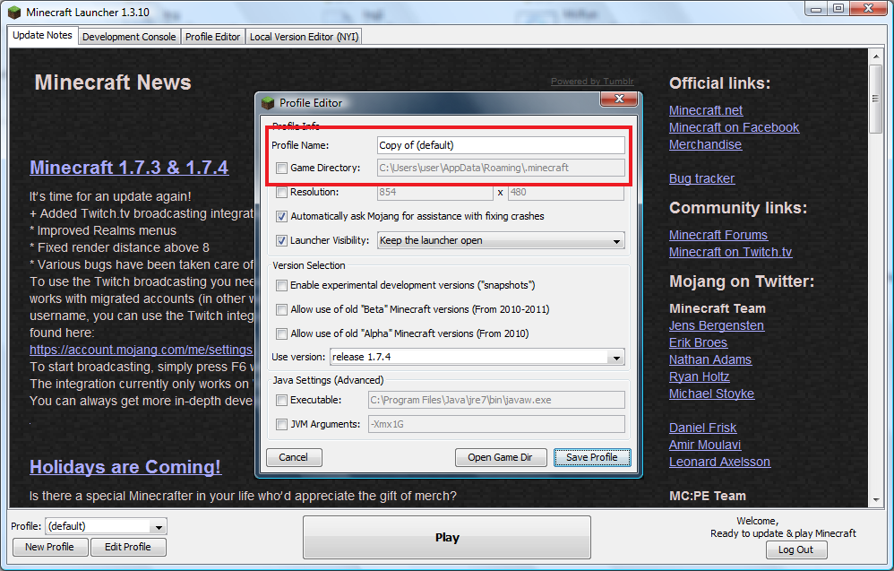
Task: Maximize the Minecraft Launcher window
Action: (x=838, y=9)
